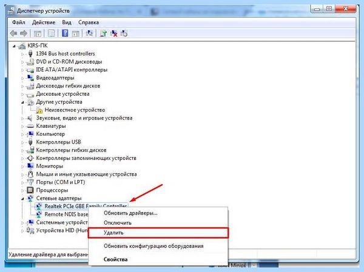Image resolution: width=364 pixels, height=272 pixels.
Task: Choose Обновить драйверы... from context menu
Action: 158,213
